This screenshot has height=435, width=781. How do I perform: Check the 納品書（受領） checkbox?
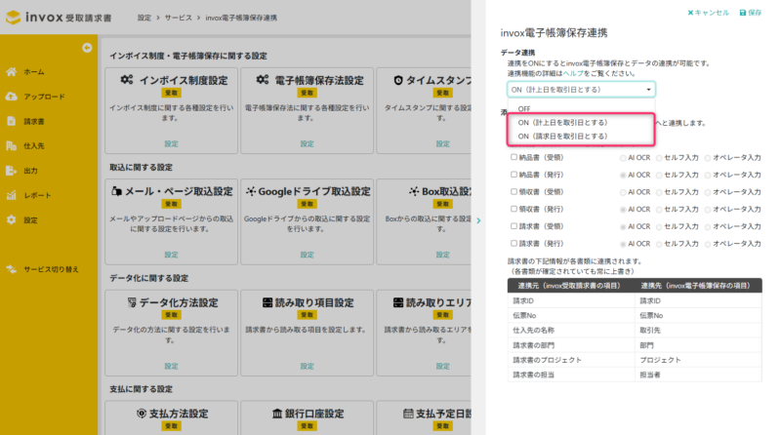point(514,157)
